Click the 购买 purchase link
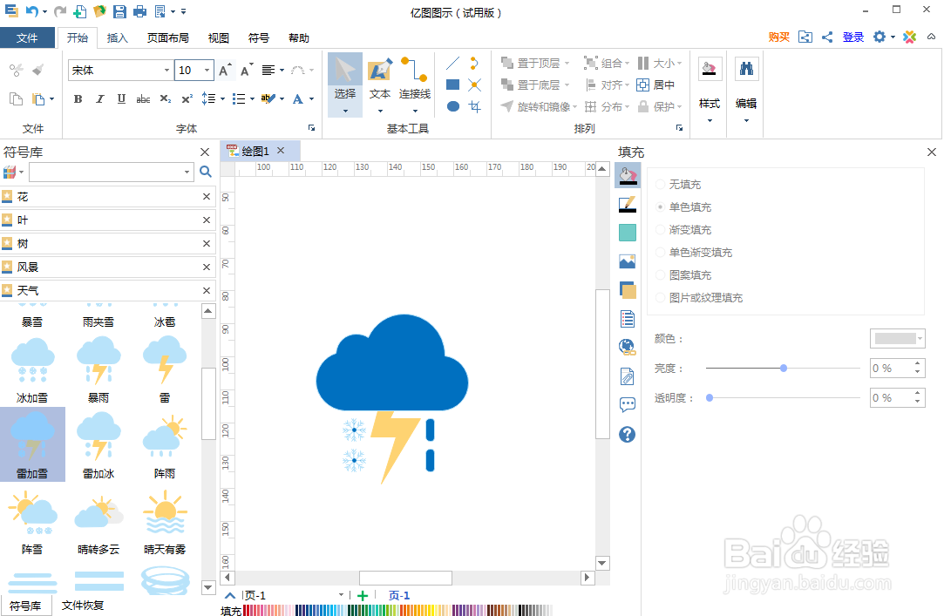944x616 pixels. click(x=779, y=37)
